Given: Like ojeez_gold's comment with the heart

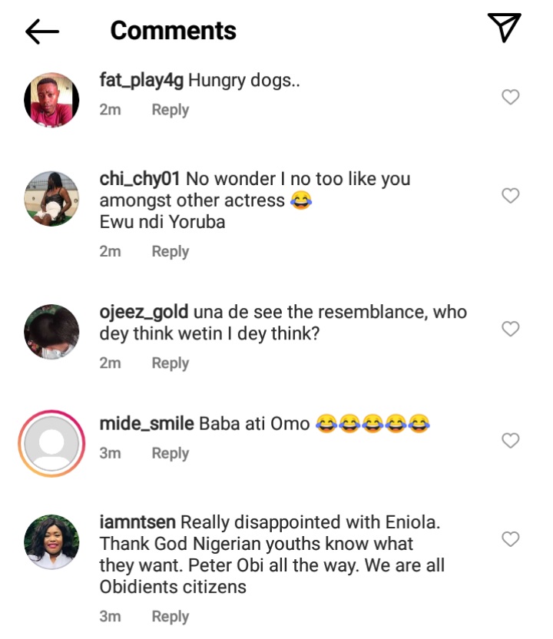Looking at the screenshot, I should (x=510, y=329).
